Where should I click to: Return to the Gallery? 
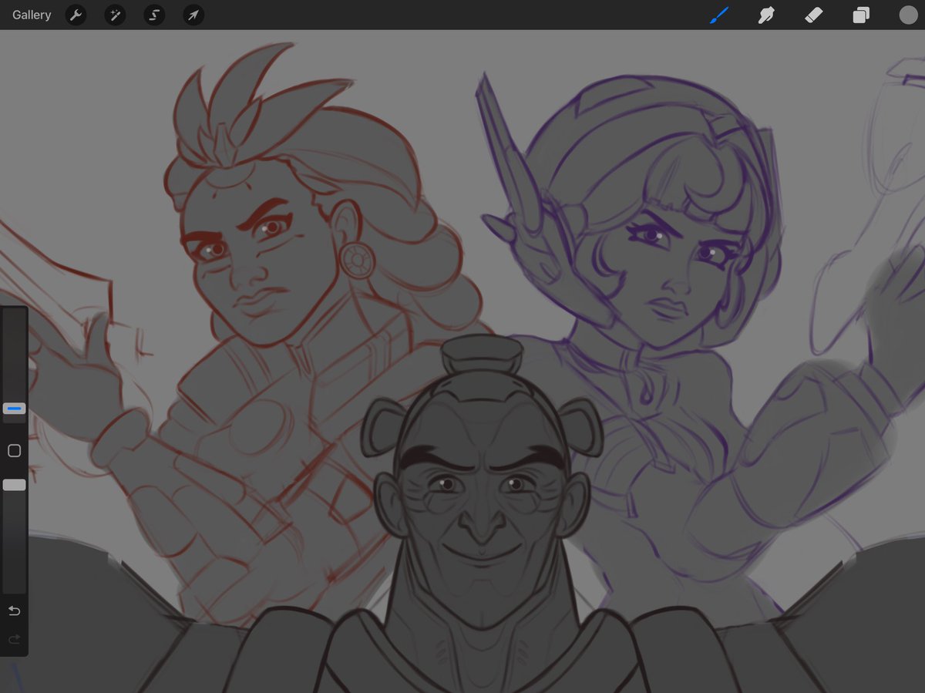[32, 15]
